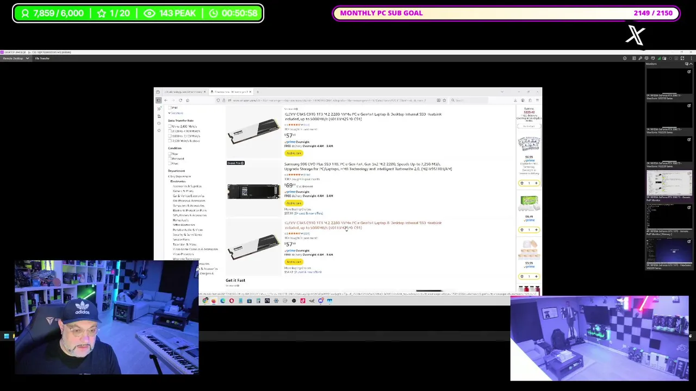Toggle fullscreen in remote desktop toolbar
The height and width of the screenshot is (391, 696).
682,58
